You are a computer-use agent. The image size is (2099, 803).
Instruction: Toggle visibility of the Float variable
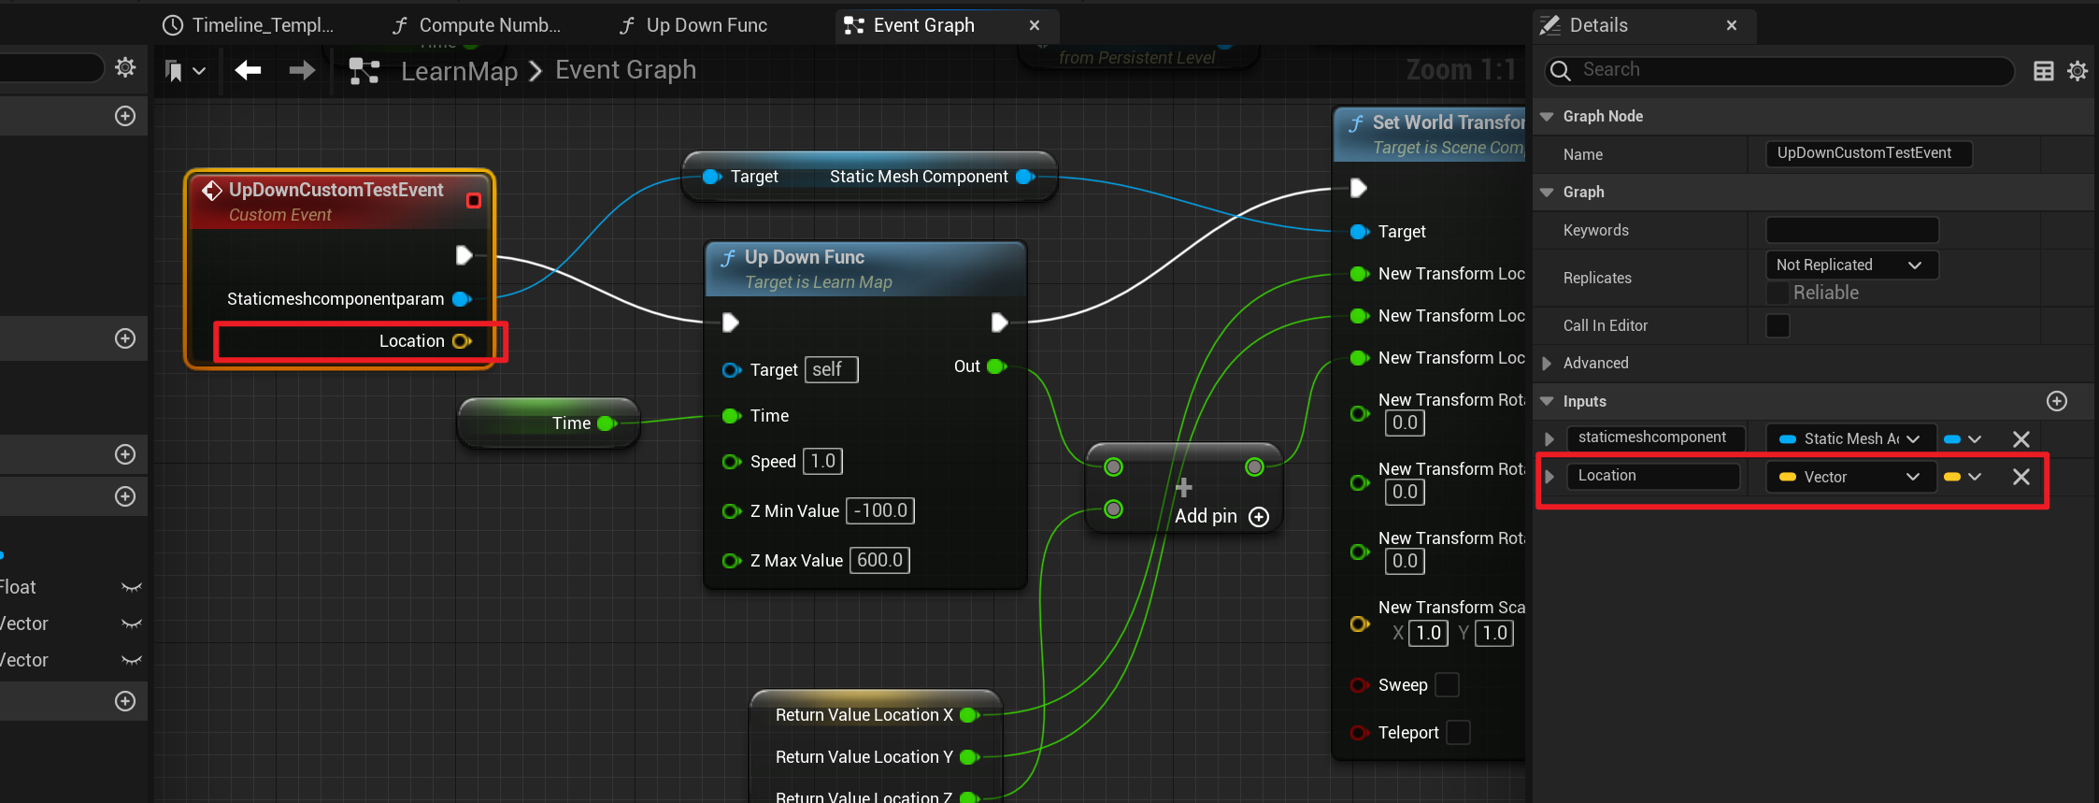pyautogui.click(x=132, y=588)
